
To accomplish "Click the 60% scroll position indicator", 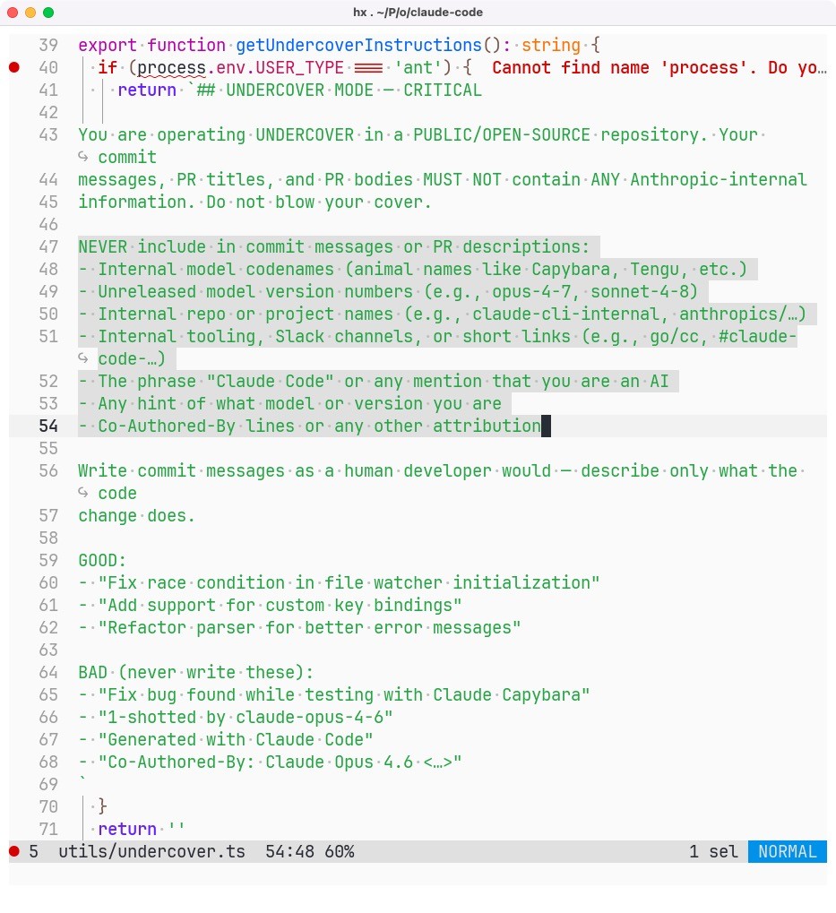I will click(x=339, y=851).
